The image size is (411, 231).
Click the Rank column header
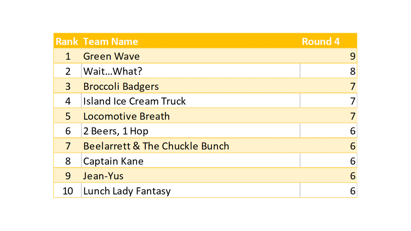[67, 41]
